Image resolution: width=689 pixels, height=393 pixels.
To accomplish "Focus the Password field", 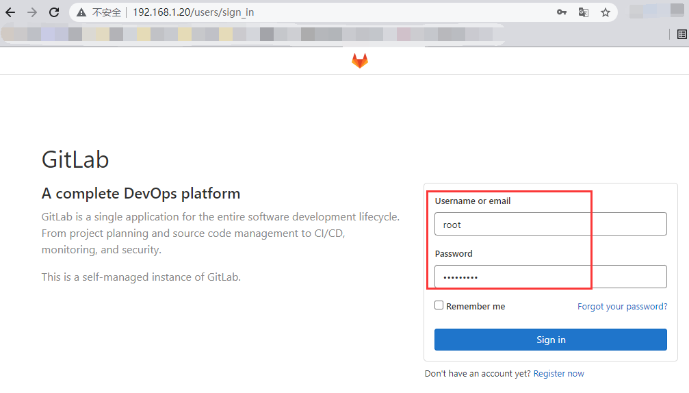I will [551, 277].
